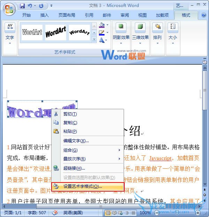The height and width of the screenshot is (217, 209).
Task: Switch to Web Layout view
Action: pyautogui.click(x=121, y=213)
